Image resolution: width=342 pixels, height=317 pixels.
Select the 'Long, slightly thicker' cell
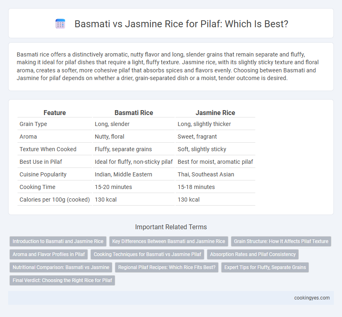click(x=204, y=124)
